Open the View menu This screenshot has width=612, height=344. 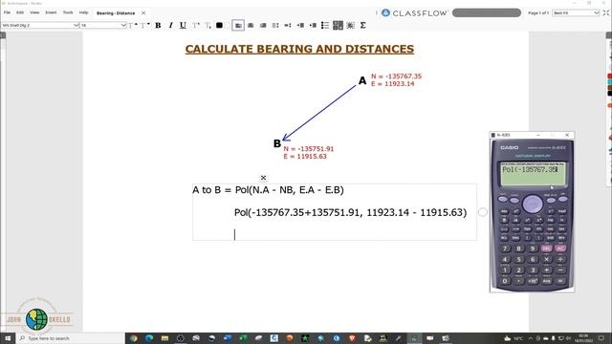pyautogui.click(x=34, y=12)
